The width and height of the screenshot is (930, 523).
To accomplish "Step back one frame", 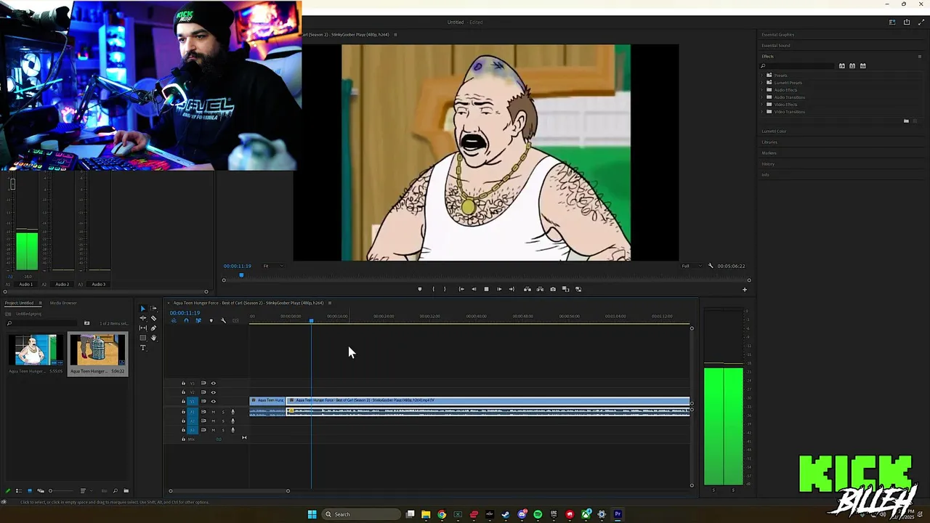I will pyautogui.click(x=474, y=289).
